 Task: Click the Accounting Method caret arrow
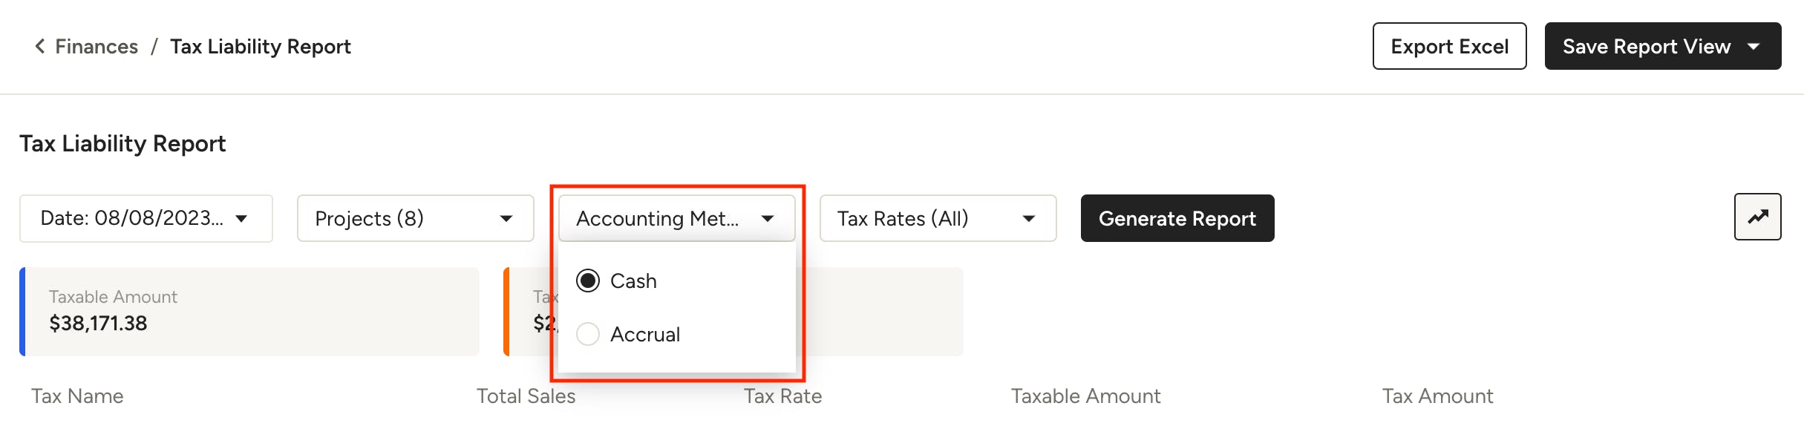[768, 218]
